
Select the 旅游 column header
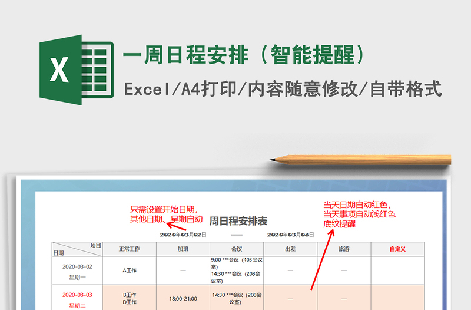point(344,249)
